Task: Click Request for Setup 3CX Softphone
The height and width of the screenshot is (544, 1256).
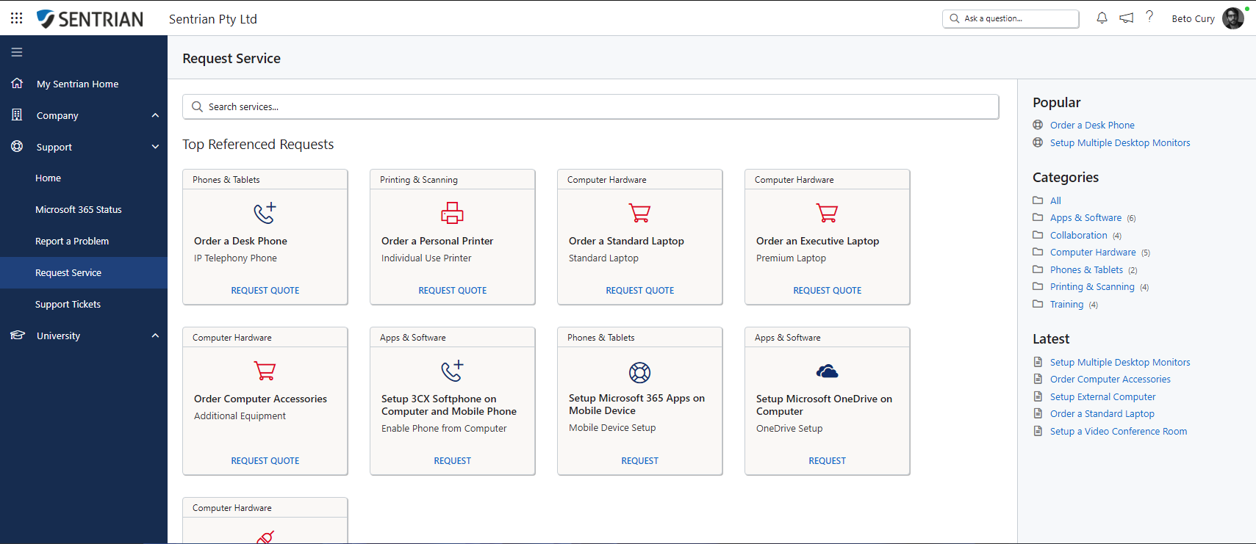Action: (x=452, y=461)
